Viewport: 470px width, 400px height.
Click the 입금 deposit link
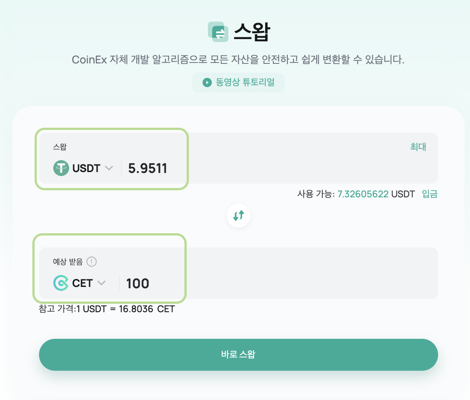click(x=430, y=194)
